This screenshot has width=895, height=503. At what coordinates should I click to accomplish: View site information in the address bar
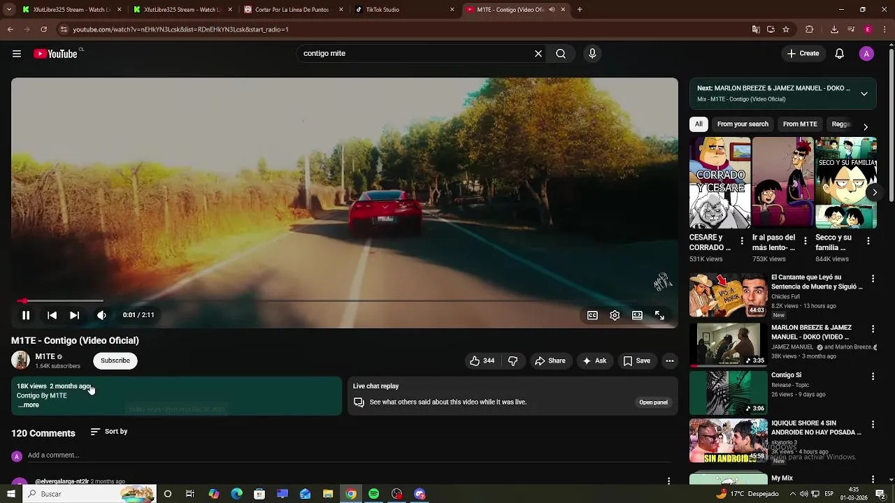tap(64, 29)
